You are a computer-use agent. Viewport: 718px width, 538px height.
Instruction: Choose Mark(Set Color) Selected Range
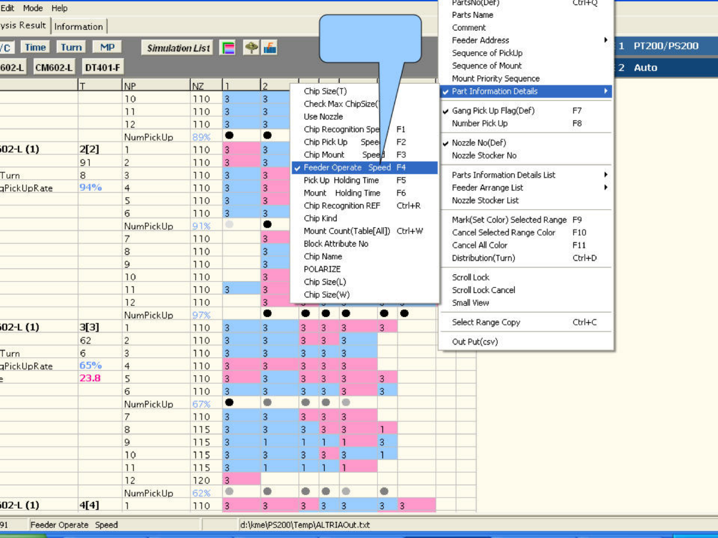coord(509,220)
